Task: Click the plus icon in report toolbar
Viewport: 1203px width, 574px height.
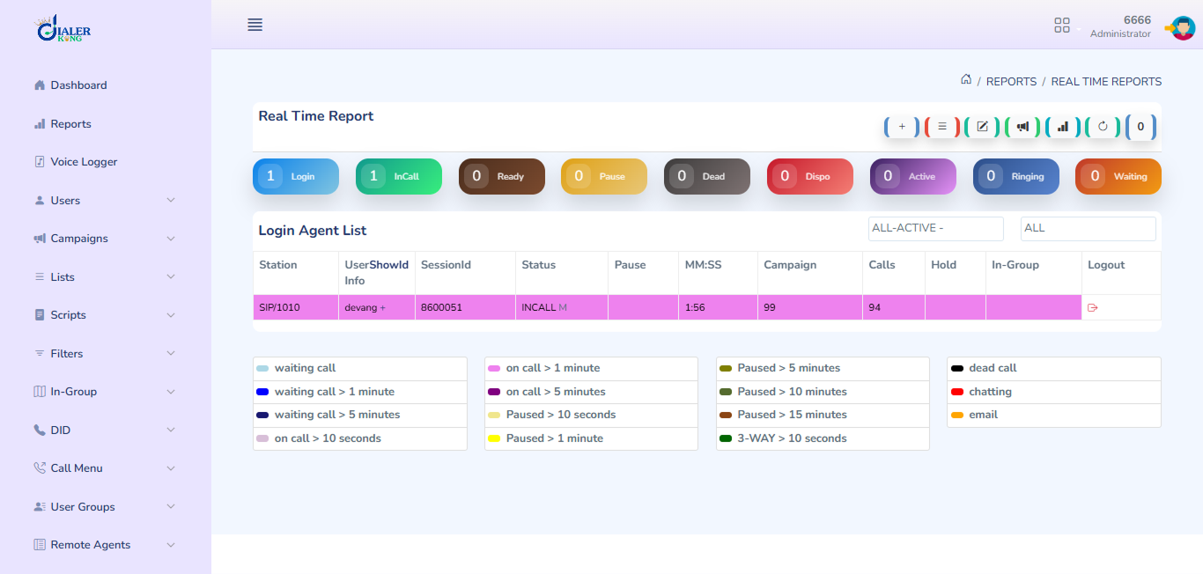Action: (x=902, y=127)
